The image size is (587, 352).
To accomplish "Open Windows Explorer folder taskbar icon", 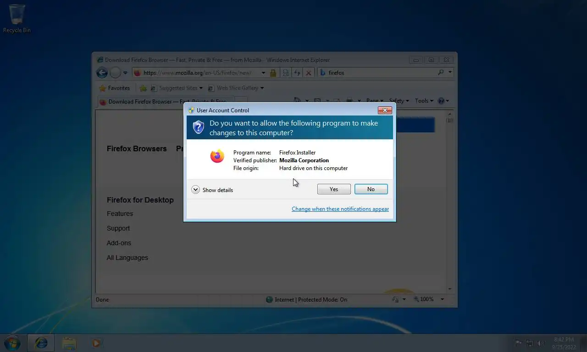I will pyautogui.click(x=69, y=343).
